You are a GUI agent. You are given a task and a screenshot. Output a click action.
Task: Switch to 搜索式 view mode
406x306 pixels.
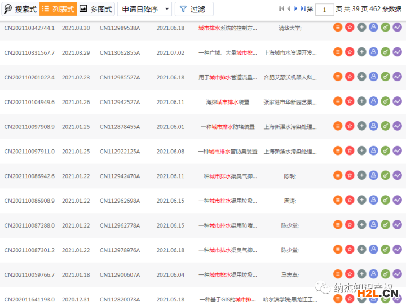click(20, 9)
